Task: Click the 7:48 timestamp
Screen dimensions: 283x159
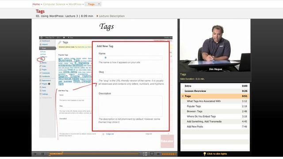Action: pyautogui.click(x=245, y=127)
